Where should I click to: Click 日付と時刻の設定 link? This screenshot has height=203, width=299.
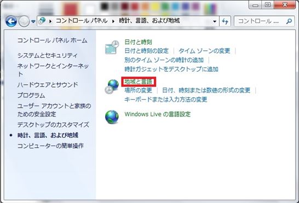click(x=147, y=51)
